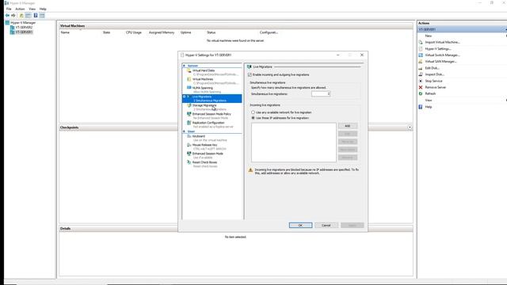Screen dimensions: 507x285
Task: Click the Show/Hide Console Tree toolbar icon
Action: click(29, 16)
